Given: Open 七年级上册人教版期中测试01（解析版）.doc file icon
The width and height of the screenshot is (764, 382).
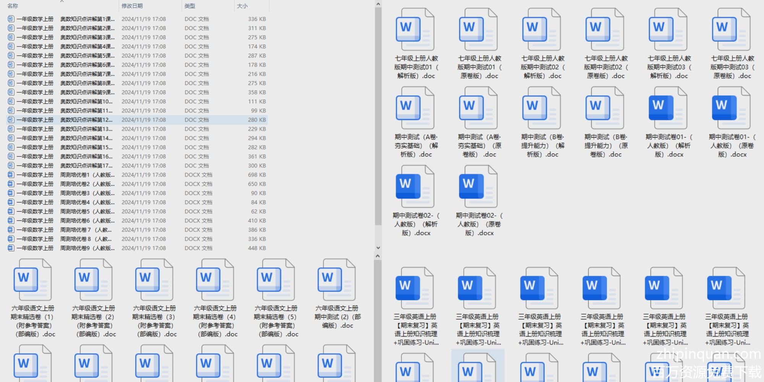Looking at the screenshot, I should tap(415, 30).
